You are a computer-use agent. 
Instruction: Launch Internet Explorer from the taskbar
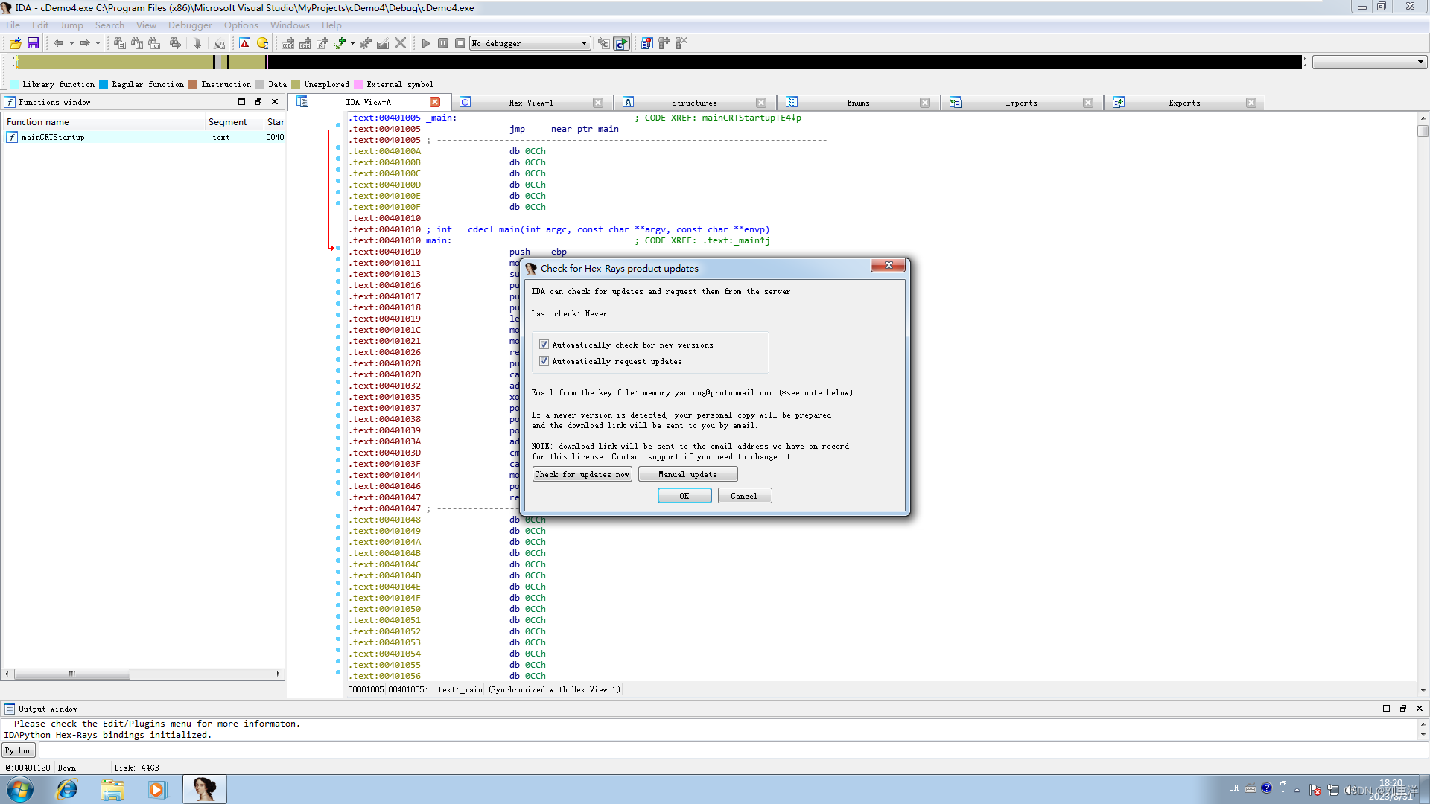[67, 789]
